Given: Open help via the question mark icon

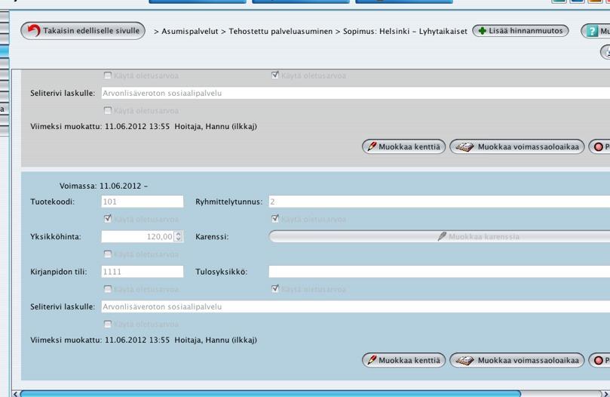Looking at the screenshot, I should tap(592, 31).
